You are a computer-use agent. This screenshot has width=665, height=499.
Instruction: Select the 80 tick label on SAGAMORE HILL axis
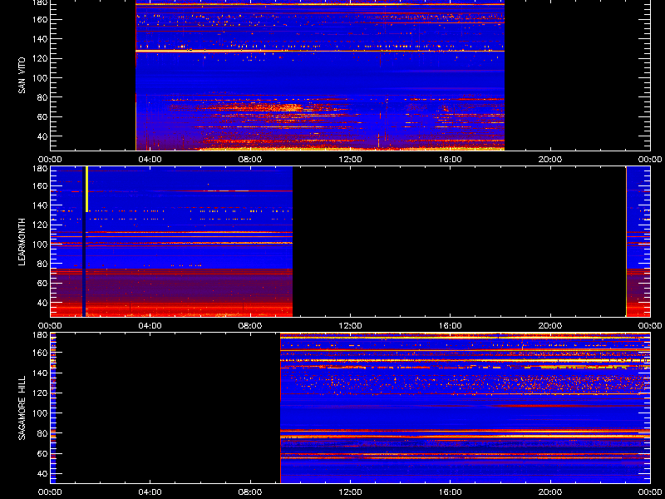tap(42, 433)
